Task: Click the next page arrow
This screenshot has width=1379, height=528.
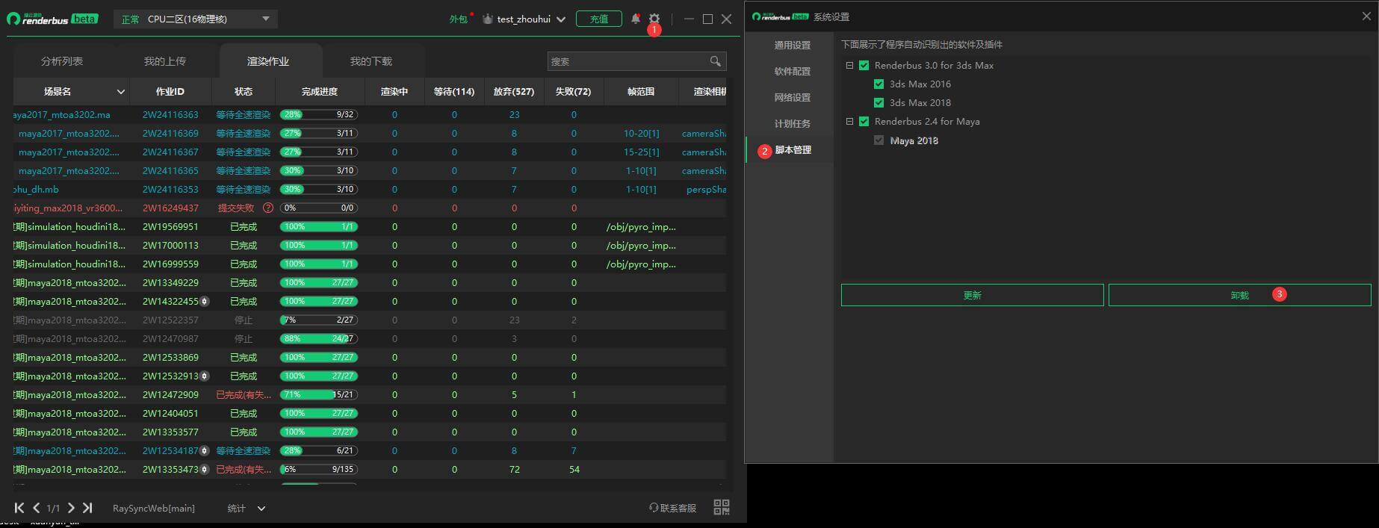Action: pos(71,508)
